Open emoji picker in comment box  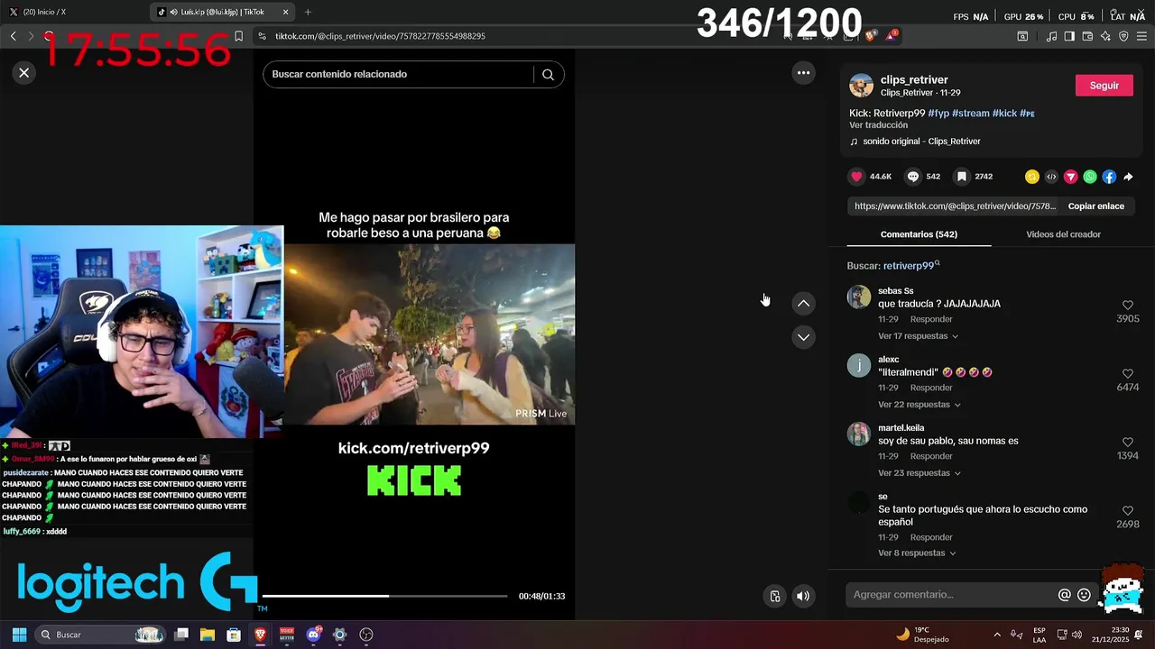1085,595
